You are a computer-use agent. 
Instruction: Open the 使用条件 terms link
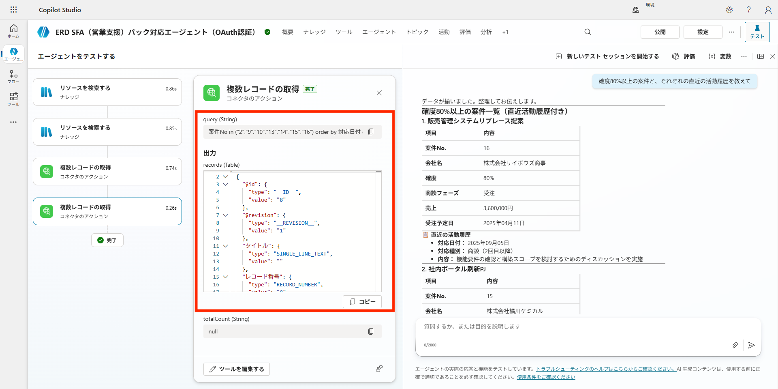pyautogui.click(x=546, y=377)
